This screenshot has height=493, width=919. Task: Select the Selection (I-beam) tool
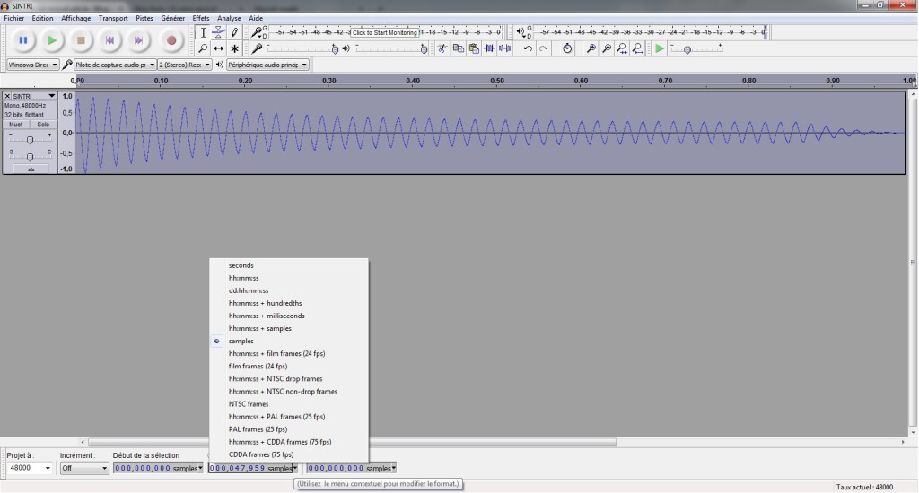click(203, 33)
